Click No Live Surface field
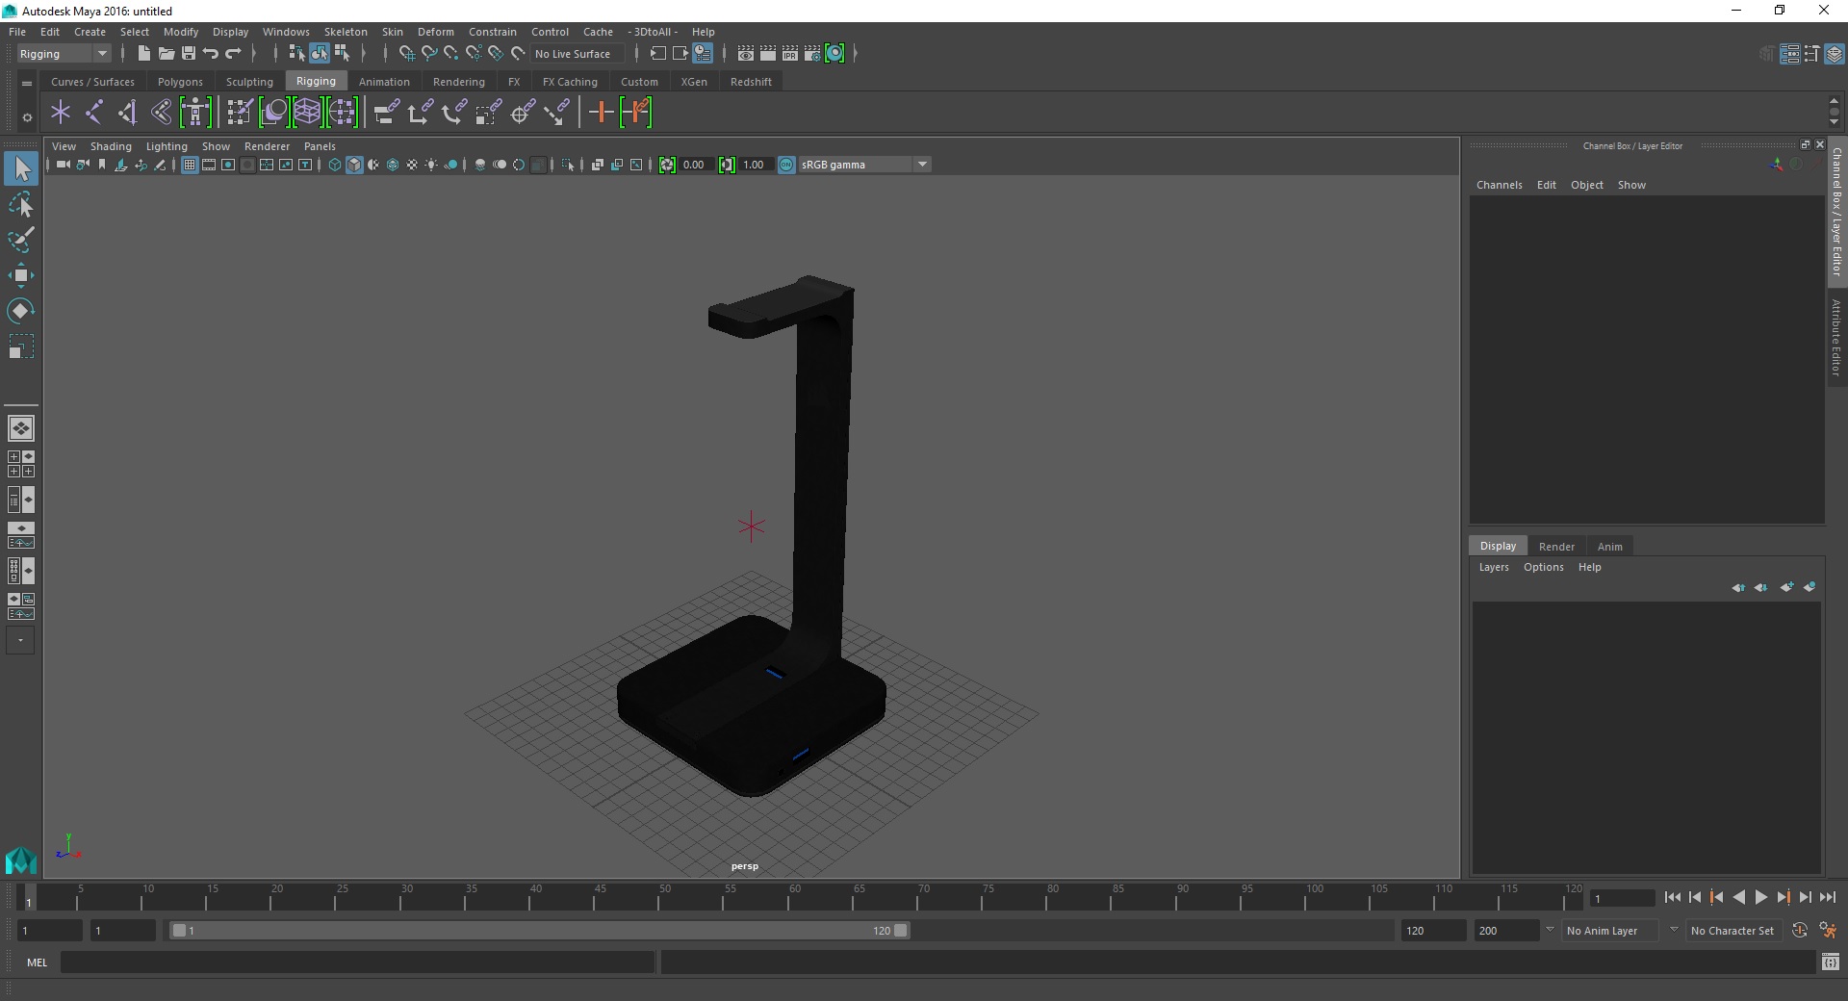The image size is (1848, 1001). 577,54
